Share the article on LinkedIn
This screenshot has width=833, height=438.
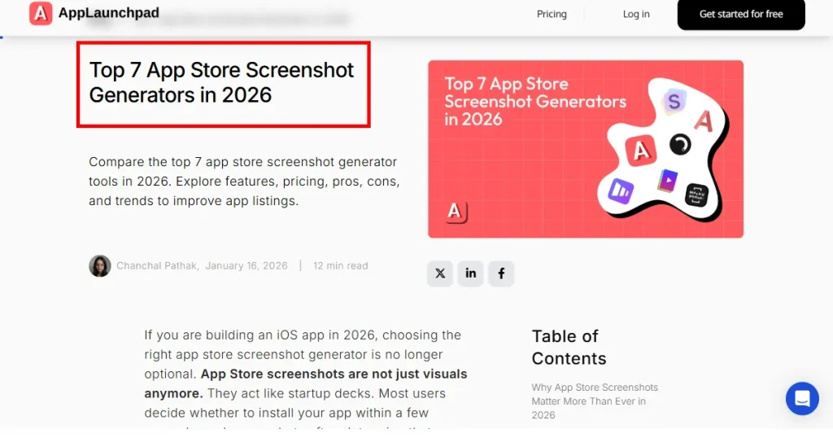pyautogui.click(x=471, y=274)
